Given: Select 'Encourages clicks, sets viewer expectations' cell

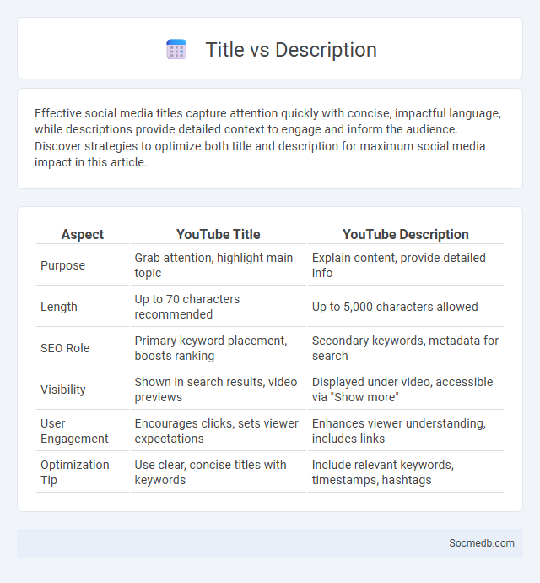Looking at the screenshot, I should click(218, 431).
